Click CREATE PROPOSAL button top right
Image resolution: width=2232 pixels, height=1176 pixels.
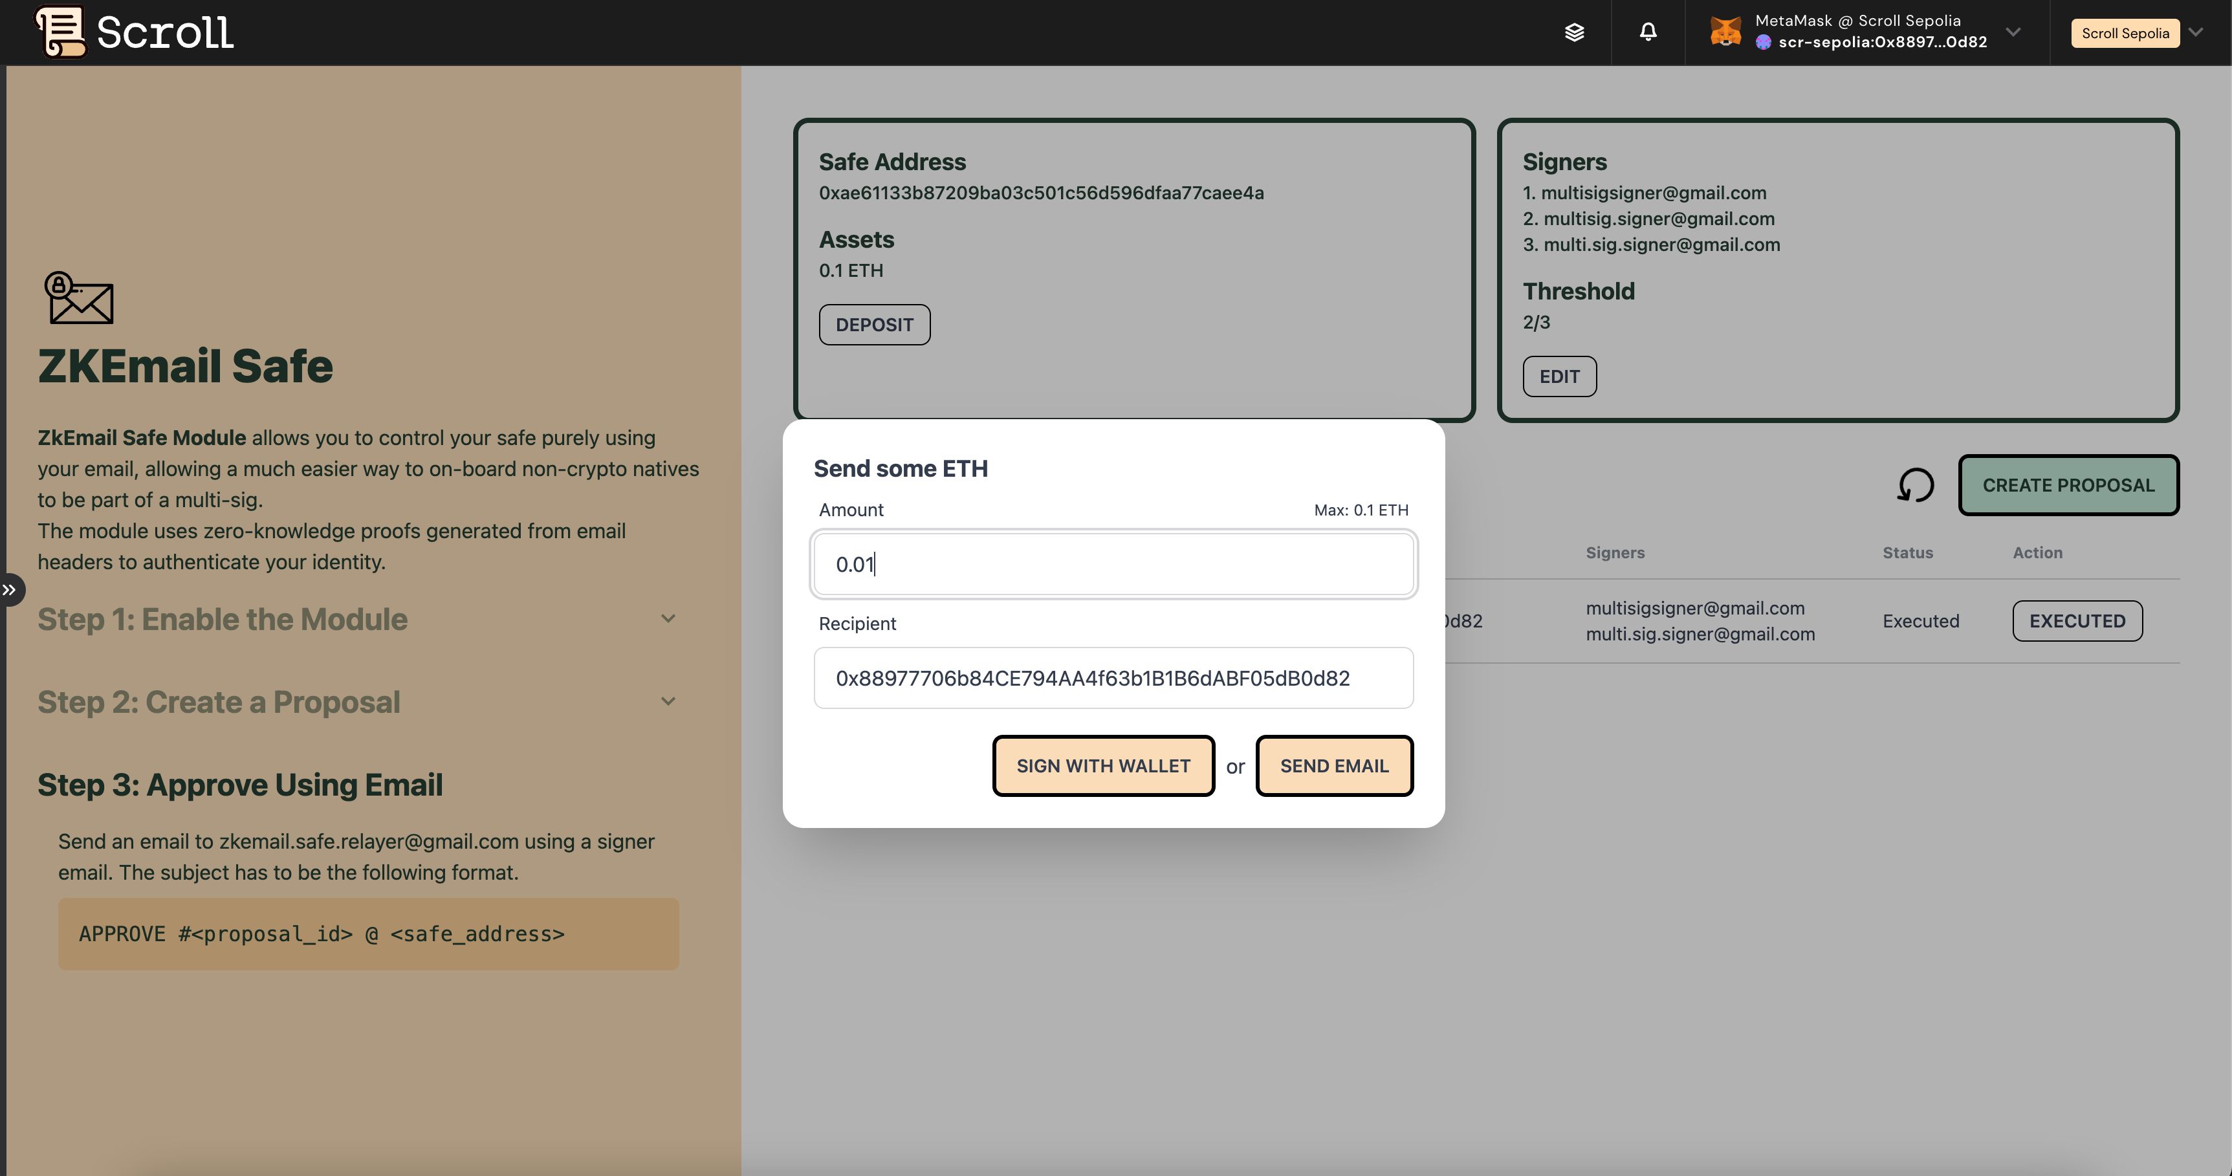2068,484
